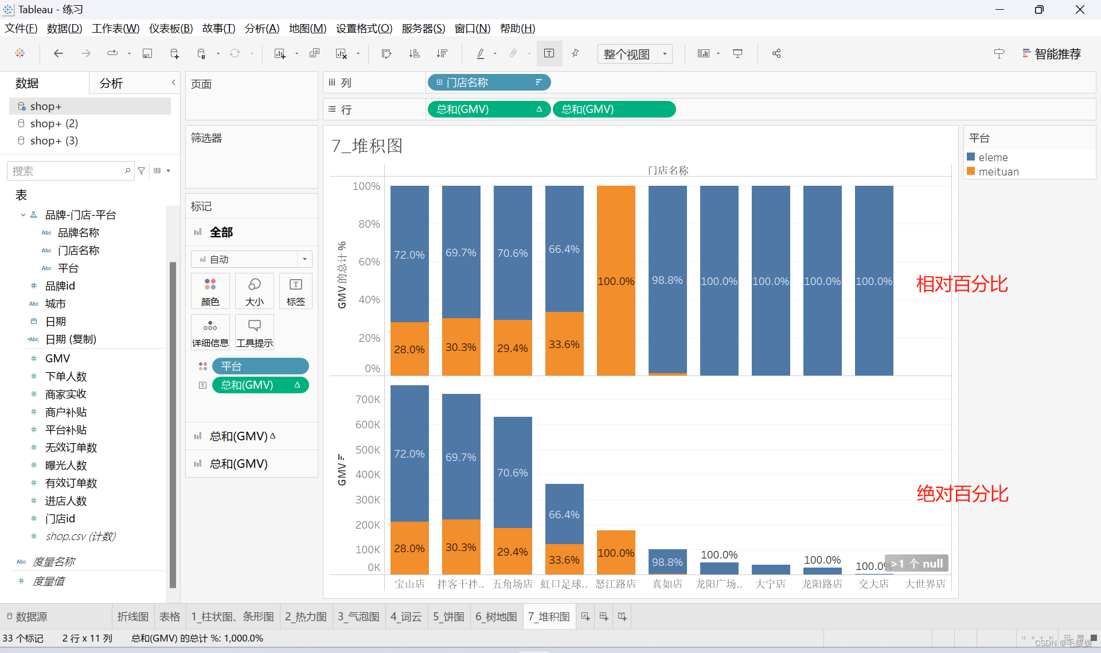Screen dimensions: 1101x653
Task: Duplicate sheet icon in toolbar
Action: [314, 53]
